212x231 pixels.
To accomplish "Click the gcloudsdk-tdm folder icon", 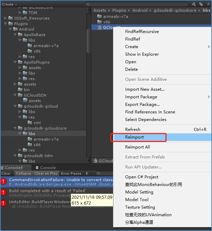I will [x=20, y=156].
